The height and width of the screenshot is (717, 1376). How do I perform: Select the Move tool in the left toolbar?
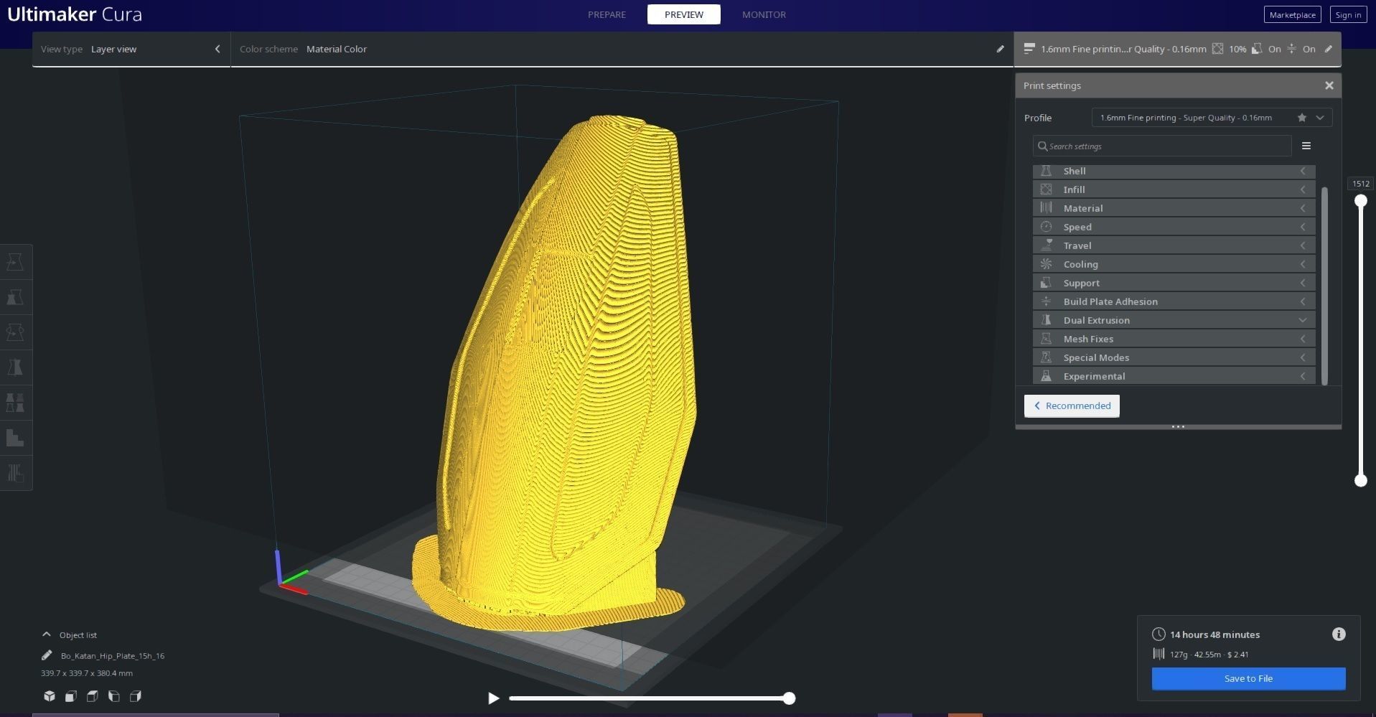[x=15, y=262]
